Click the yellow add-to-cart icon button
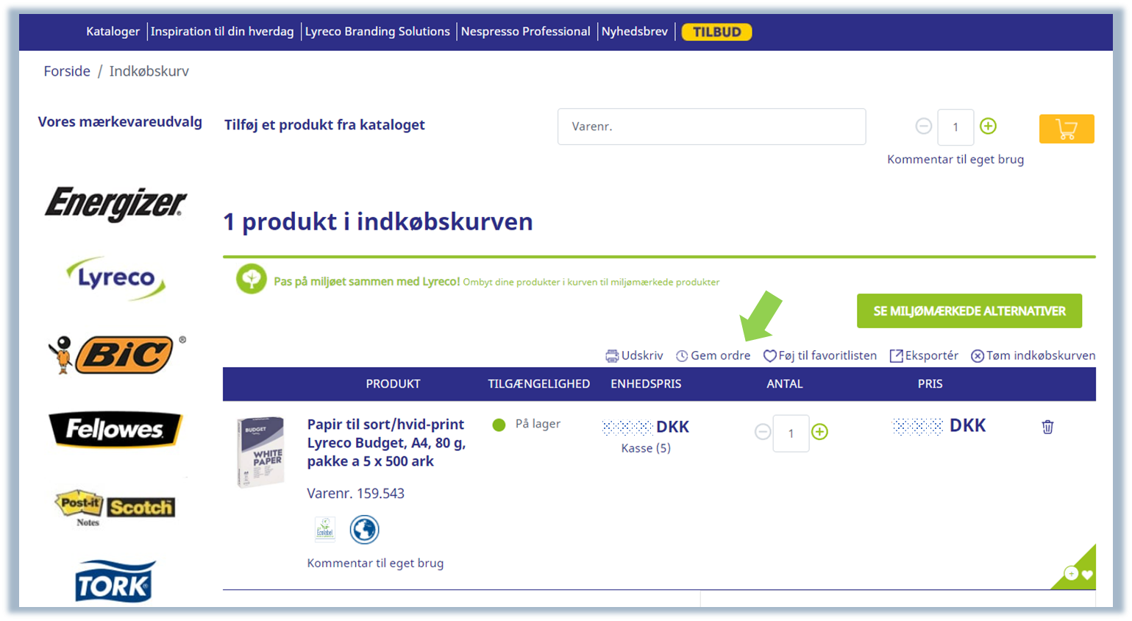The height and width of the screenshot is (621, 1132). point(1067,129)
